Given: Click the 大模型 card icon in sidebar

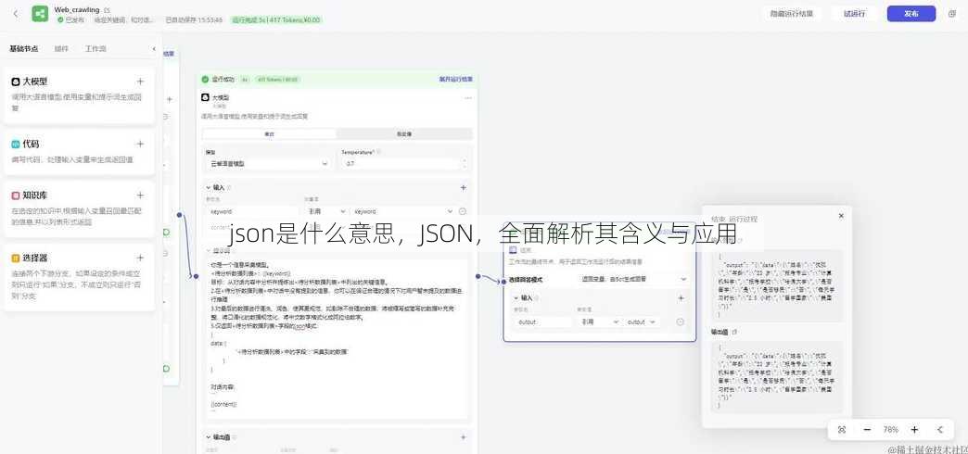Looking at the screenshot, I should (x=16, y=82).
